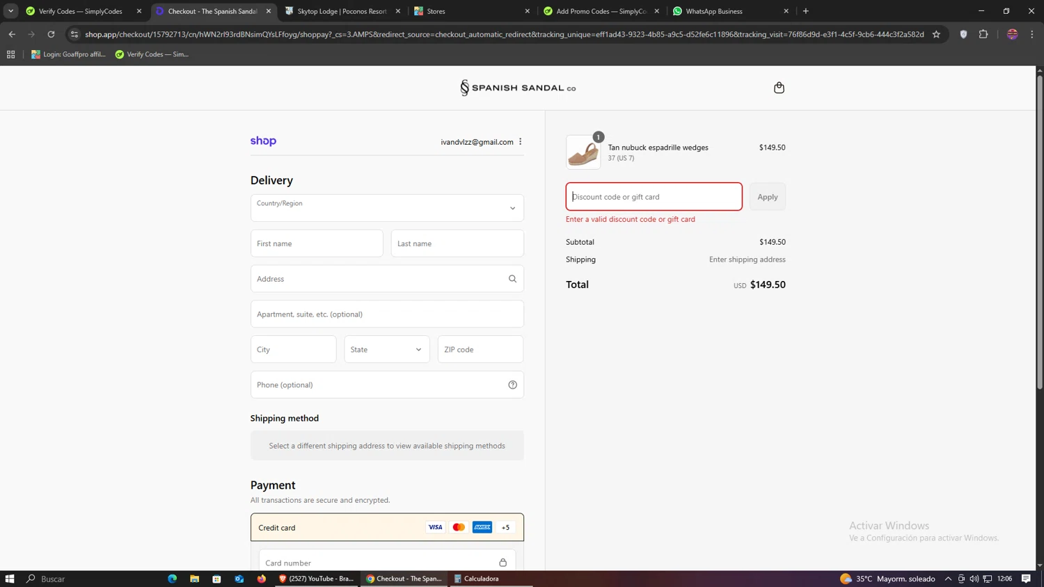Reload the checkout page
This screenshot has width=1044, height=587.
coord(51,34)
